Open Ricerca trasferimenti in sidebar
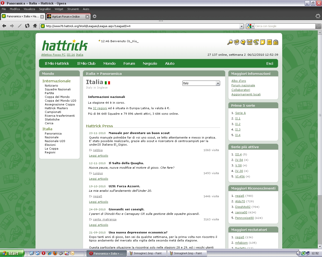This screenshot has height=257, width=322. point(60,116)
